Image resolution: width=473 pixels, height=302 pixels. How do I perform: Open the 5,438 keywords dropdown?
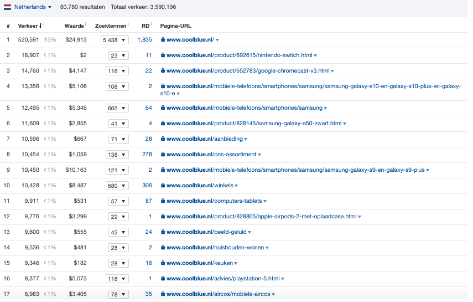click(x=115, y=40)
